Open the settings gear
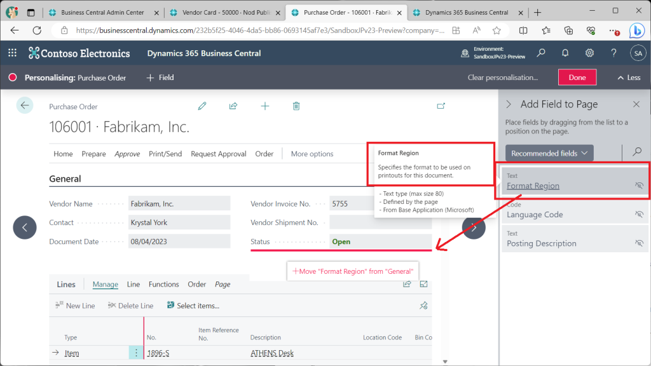This screenshot has width=651, height=366. pyautogui.click(x=589, y=53)
